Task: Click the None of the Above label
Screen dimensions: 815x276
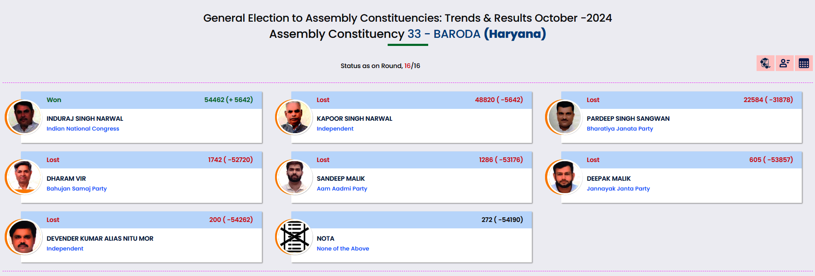Action: 342,249
